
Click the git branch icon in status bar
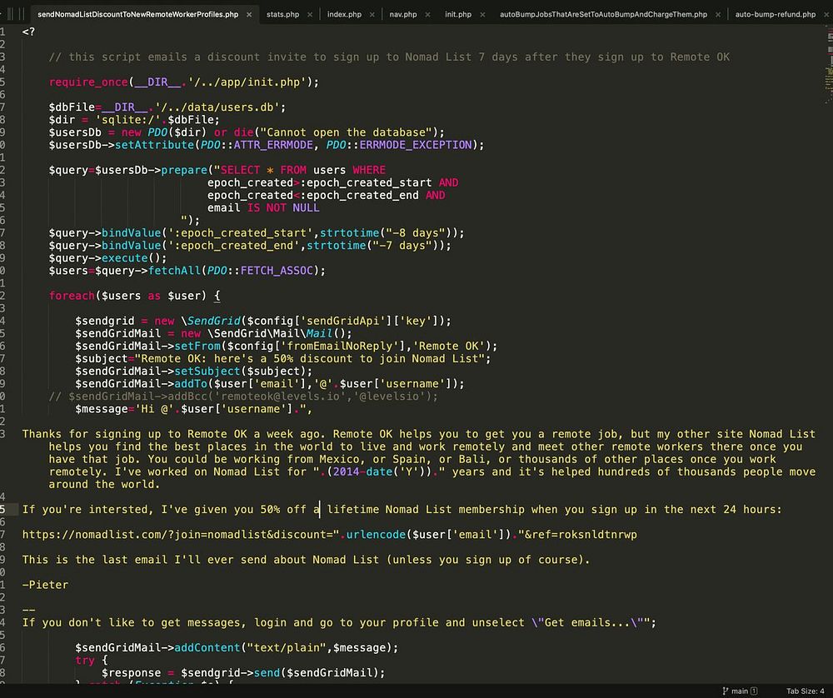click(725, 691)
